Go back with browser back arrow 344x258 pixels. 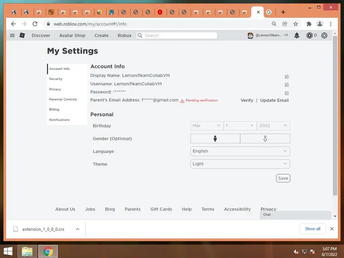pyautogui.click(x=13, y=24)
